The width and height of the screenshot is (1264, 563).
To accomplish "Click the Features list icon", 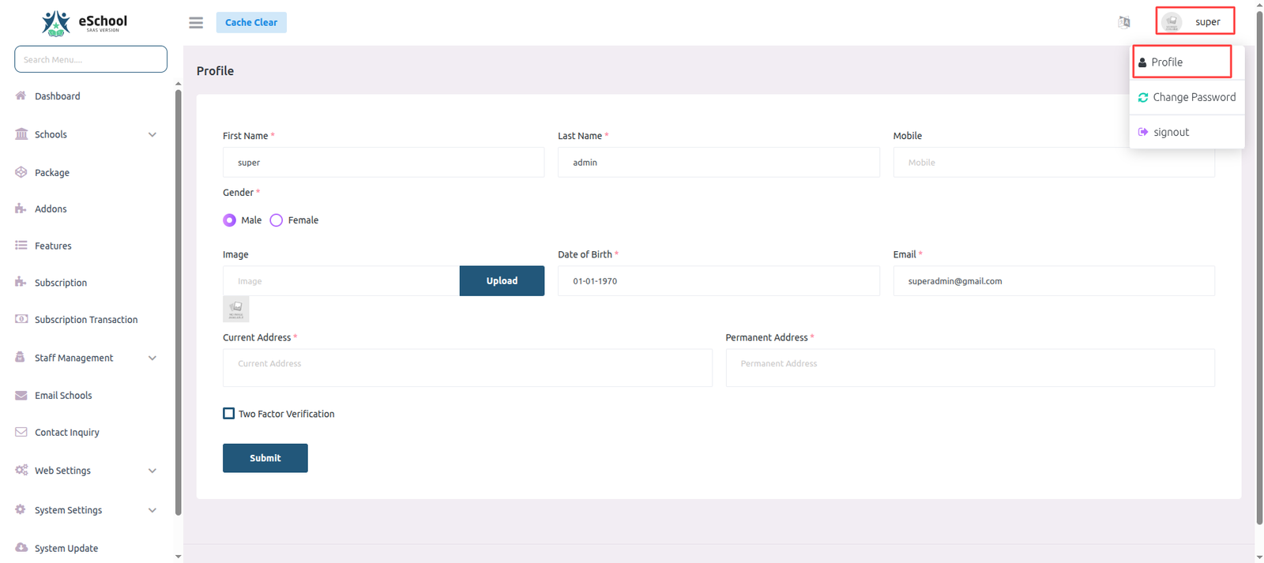I will (x=21, y=246).
